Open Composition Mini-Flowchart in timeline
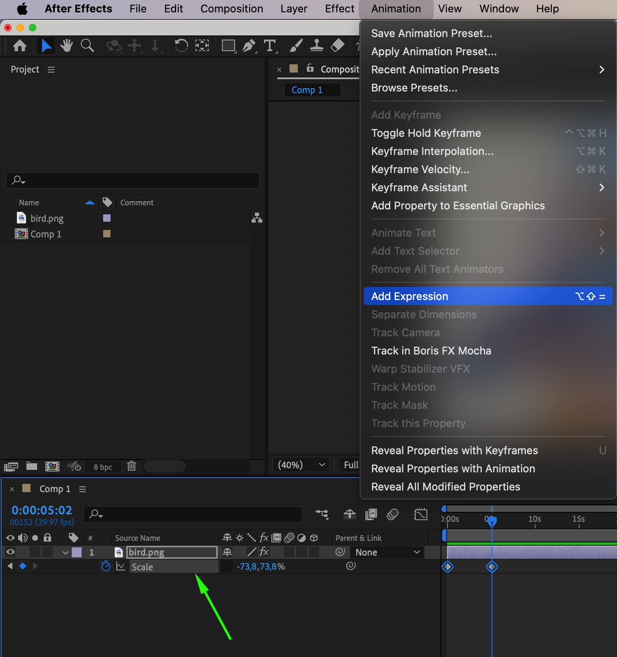 click(322, 514)
